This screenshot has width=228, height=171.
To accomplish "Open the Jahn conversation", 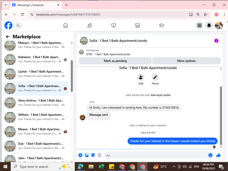I will tap(36, 158).
